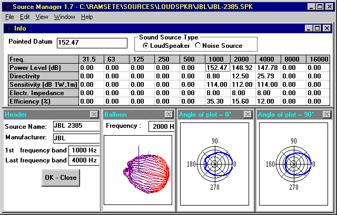Open the File menu
Screen dimensions: 337x215
(x=9, y=17)
